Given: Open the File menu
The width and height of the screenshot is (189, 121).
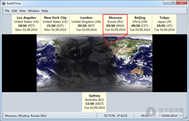Looking at the screenshot, I should tap(7, 11).
